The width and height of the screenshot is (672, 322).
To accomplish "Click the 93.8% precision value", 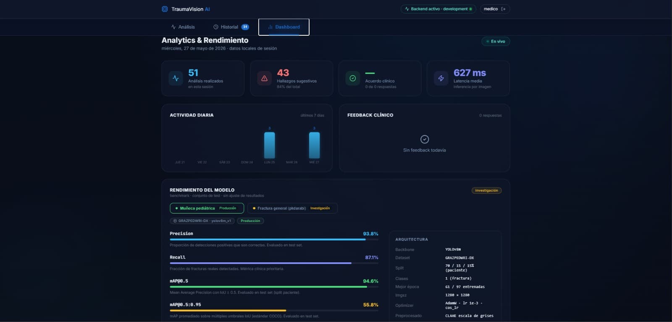I will coord(370,234).
